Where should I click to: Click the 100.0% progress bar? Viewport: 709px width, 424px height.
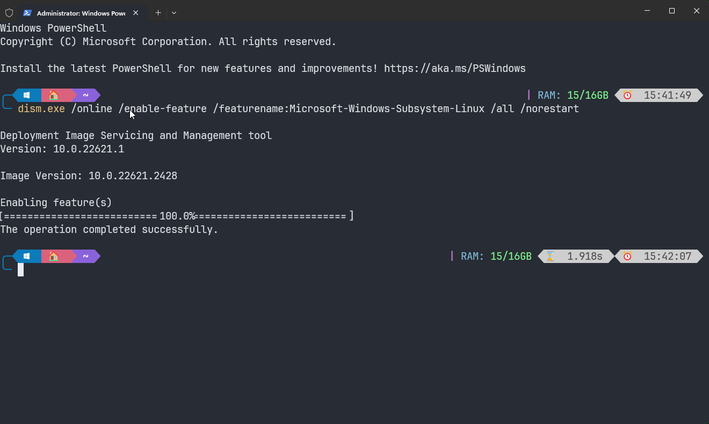(177, 216)
